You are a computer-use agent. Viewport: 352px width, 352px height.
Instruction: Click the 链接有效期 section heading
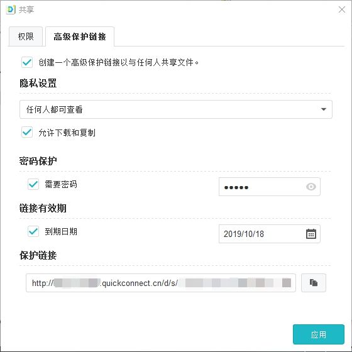(x=43, y=208)
